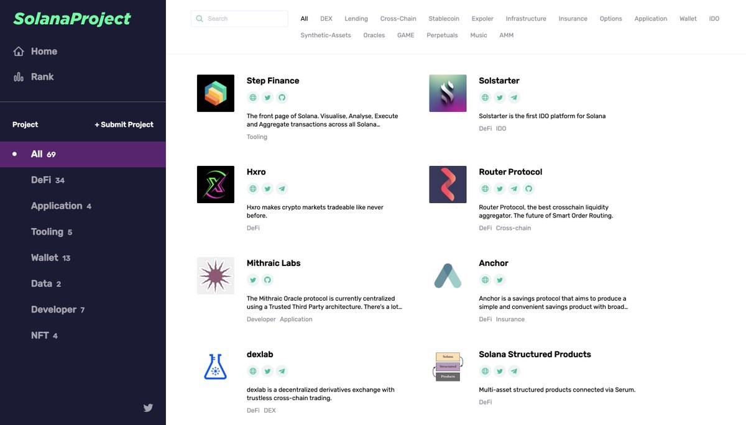Open Step Finance website globe icon
The height and width of the screenshot is (425, 746).
pos(253,98)
